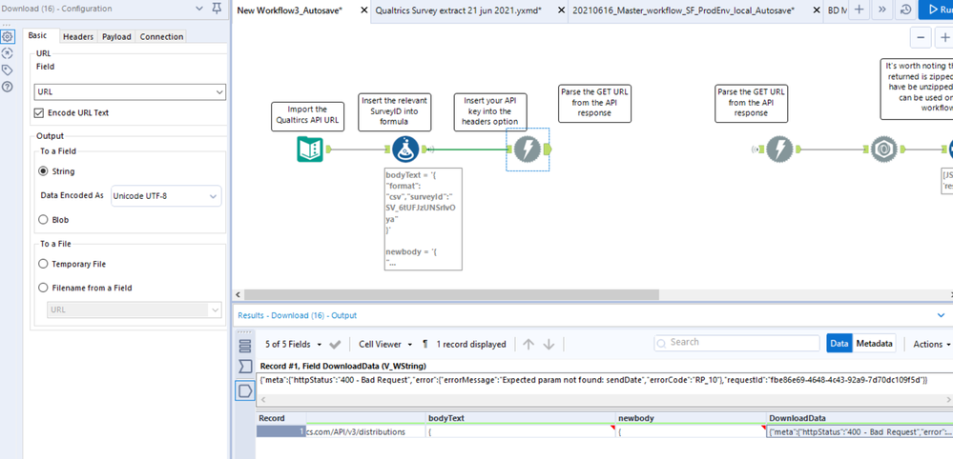Select the highlighted Download tool on canvas
This screenshot has width=953, height=459.
tap(527, 150)
